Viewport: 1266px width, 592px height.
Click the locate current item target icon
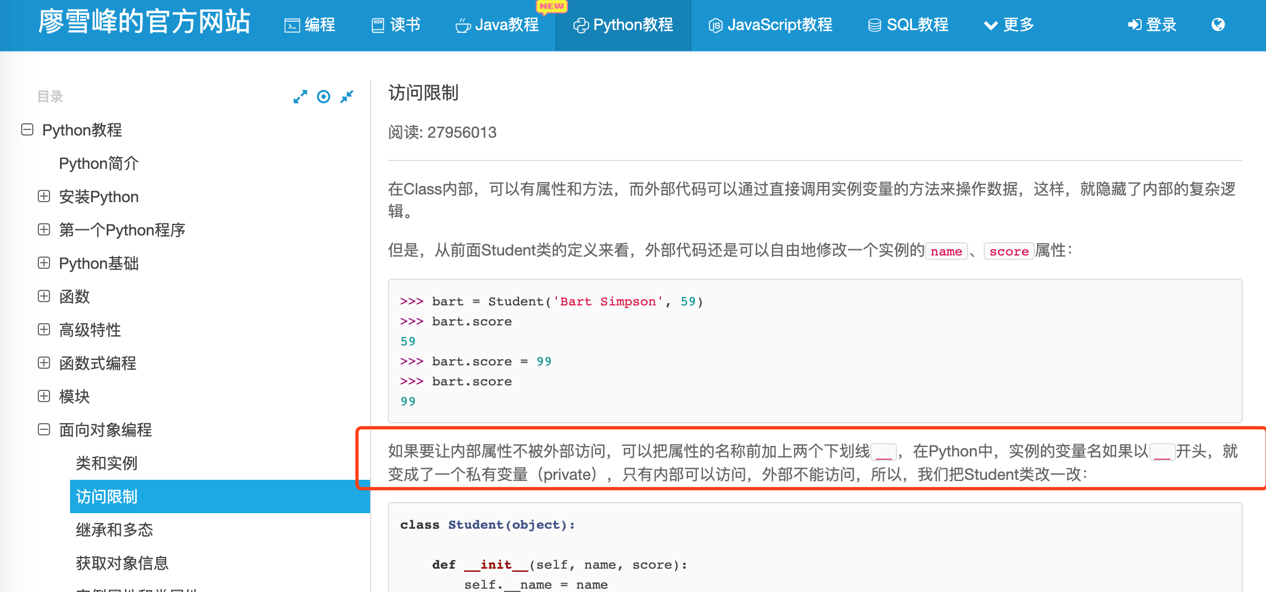[x=323, y=97]
